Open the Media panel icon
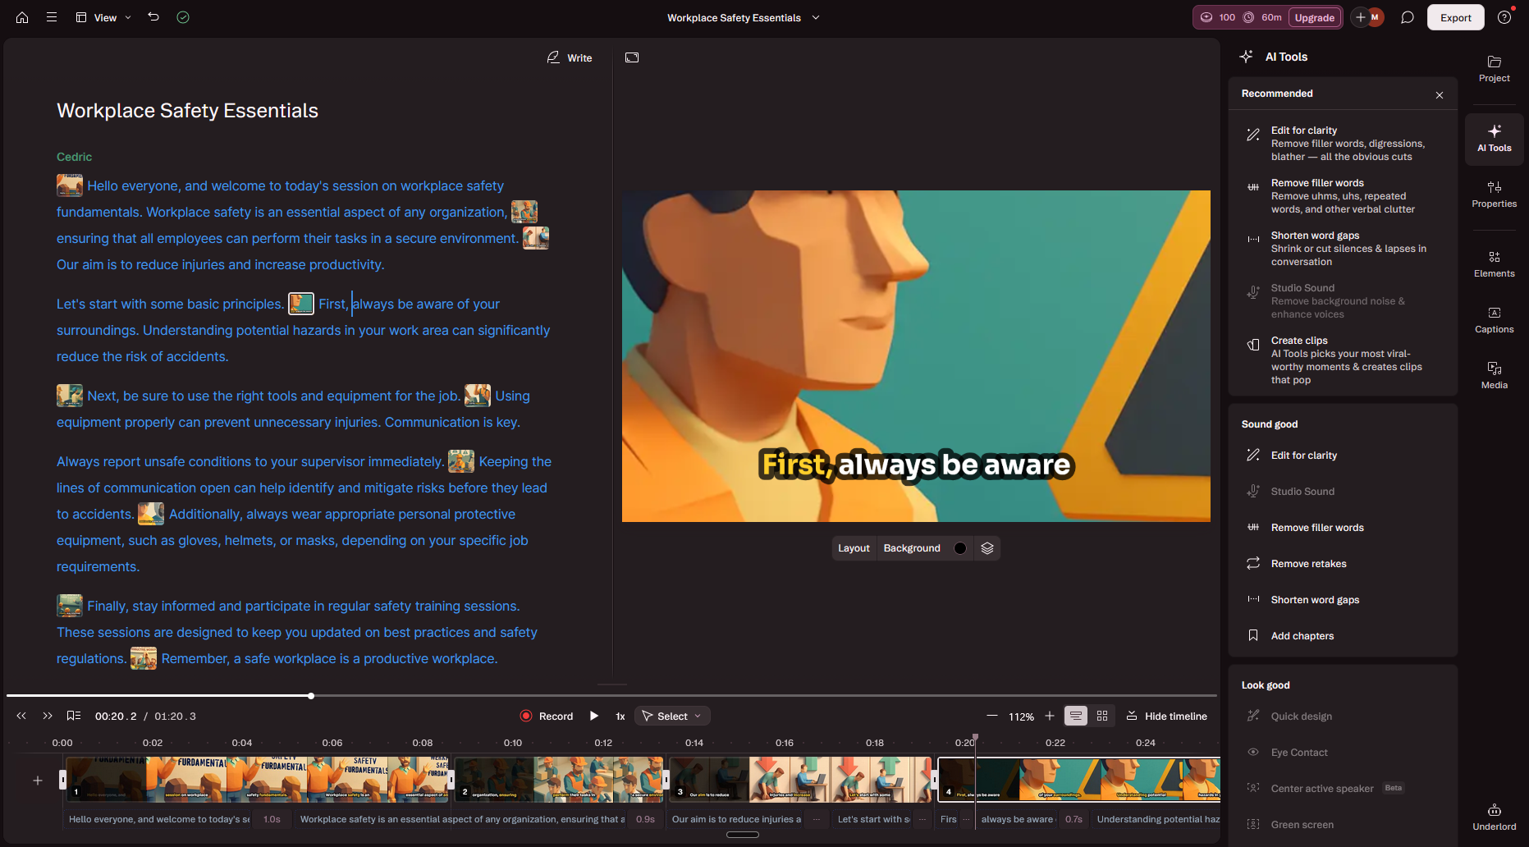Viewport: 1529px width, 847px height. 1494,375
